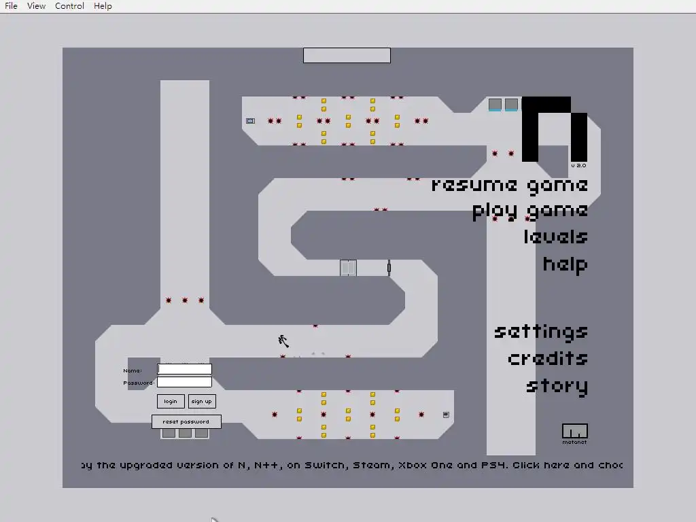Start a new game with play game
696x522 pixels.
[x=530, y=212]
